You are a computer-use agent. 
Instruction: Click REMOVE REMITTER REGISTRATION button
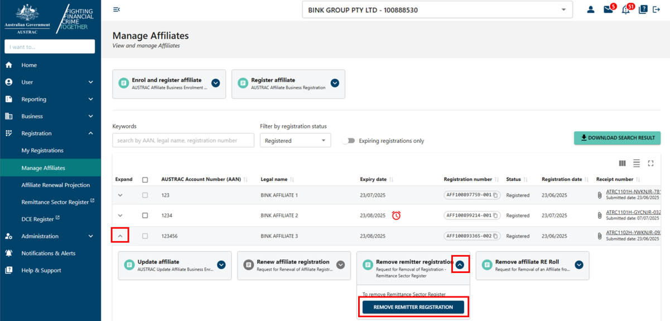pyautogui.click(x=413, y=307)
